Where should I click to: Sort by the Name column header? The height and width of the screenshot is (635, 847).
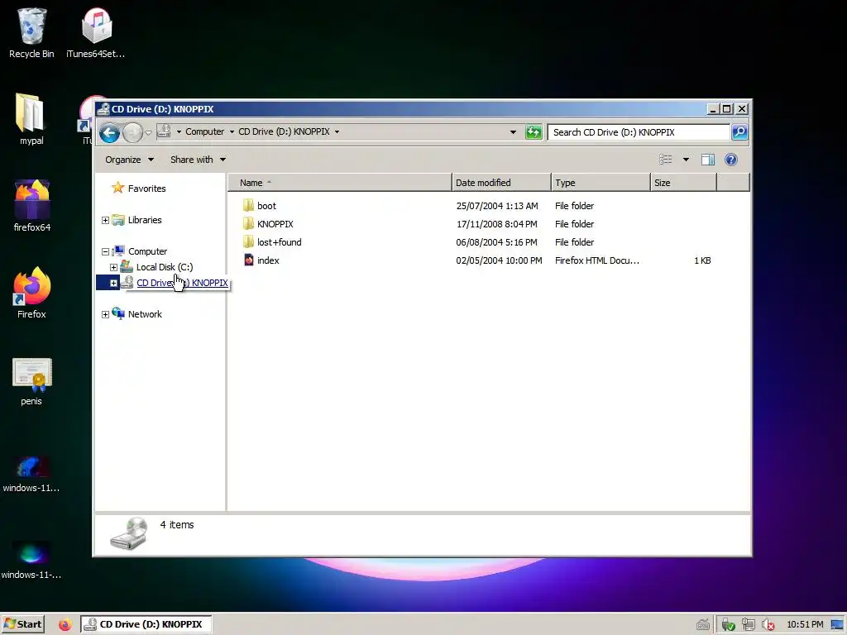[340, 183]
